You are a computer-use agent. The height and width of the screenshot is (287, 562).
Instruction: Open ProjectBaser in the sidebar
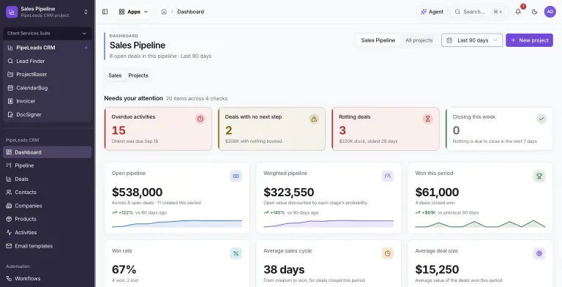(x=48, y=74)
